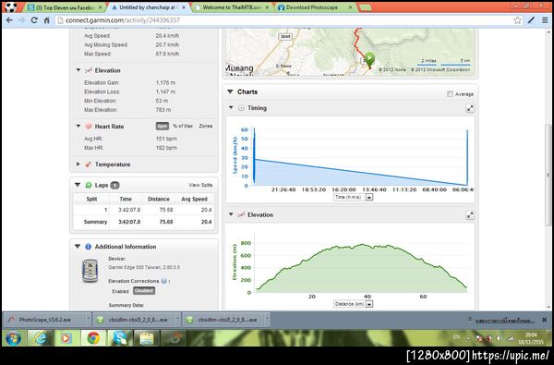Reload the Garmin Connect page
The height and width of the screenshot is (365, 554).
coord(34,20)
